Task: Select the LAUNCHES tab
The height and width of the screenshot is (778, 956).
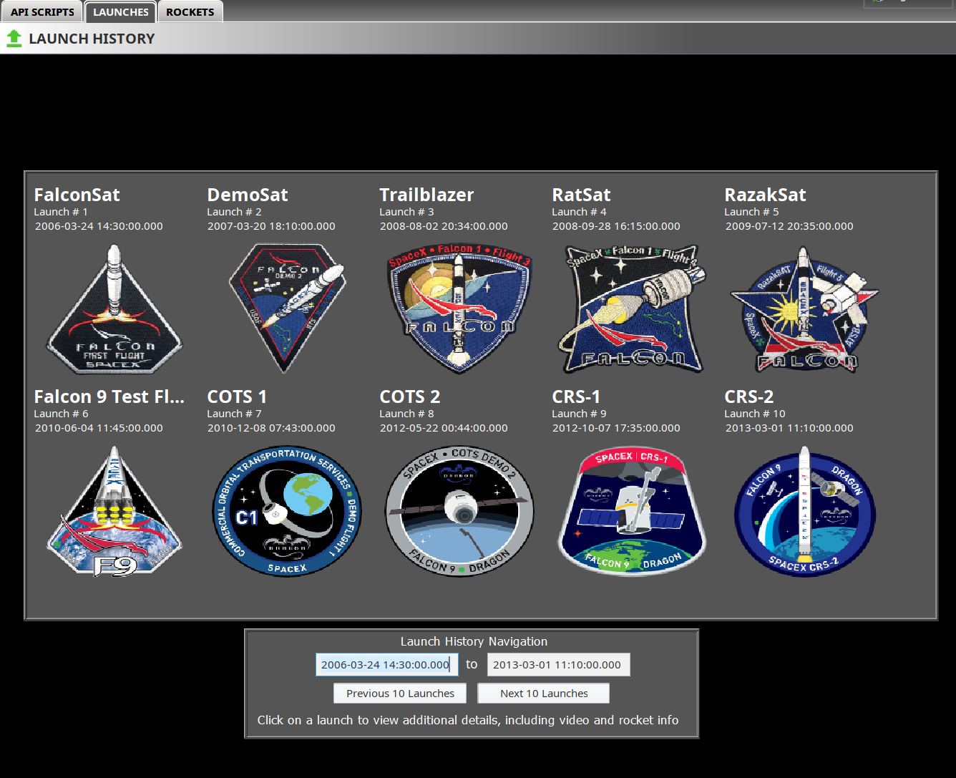Action: [120, 12]
